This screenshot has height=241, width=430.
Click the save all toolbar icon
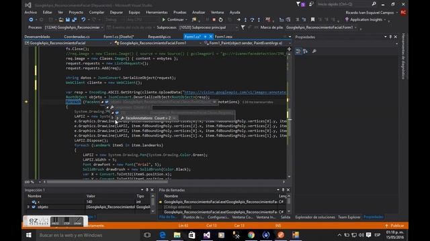point(75,19)
